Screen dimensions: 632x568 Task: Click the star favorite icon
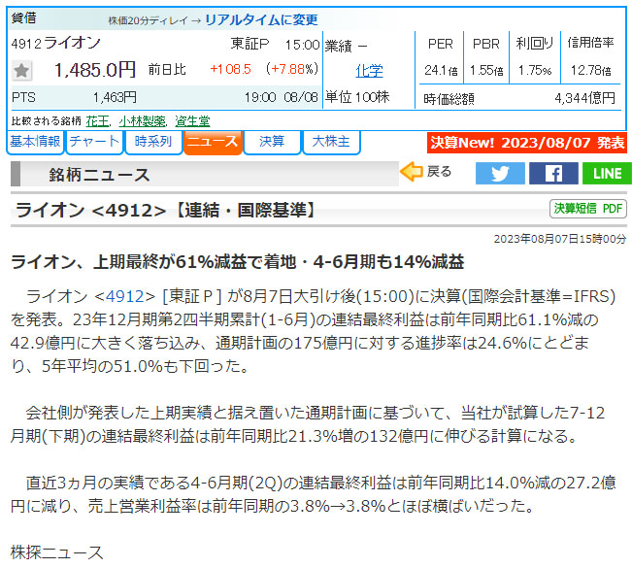(22, 70)
